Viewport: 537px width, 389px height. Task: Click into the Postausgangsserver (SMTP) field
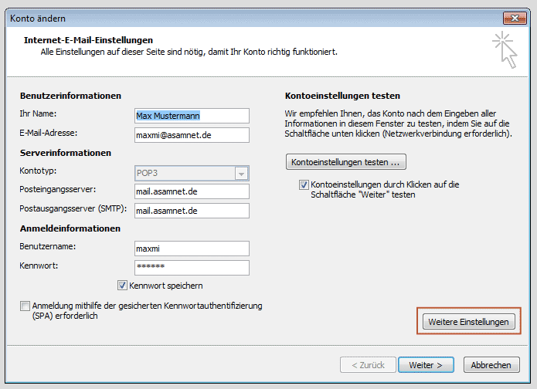[x=192, y=210]
